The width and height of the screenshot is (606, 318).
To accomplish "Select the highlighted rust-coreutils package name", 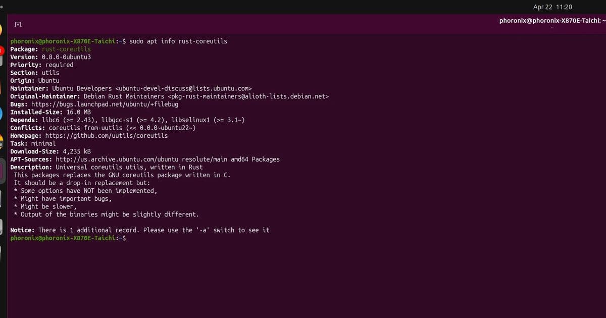I will (67, 49).
